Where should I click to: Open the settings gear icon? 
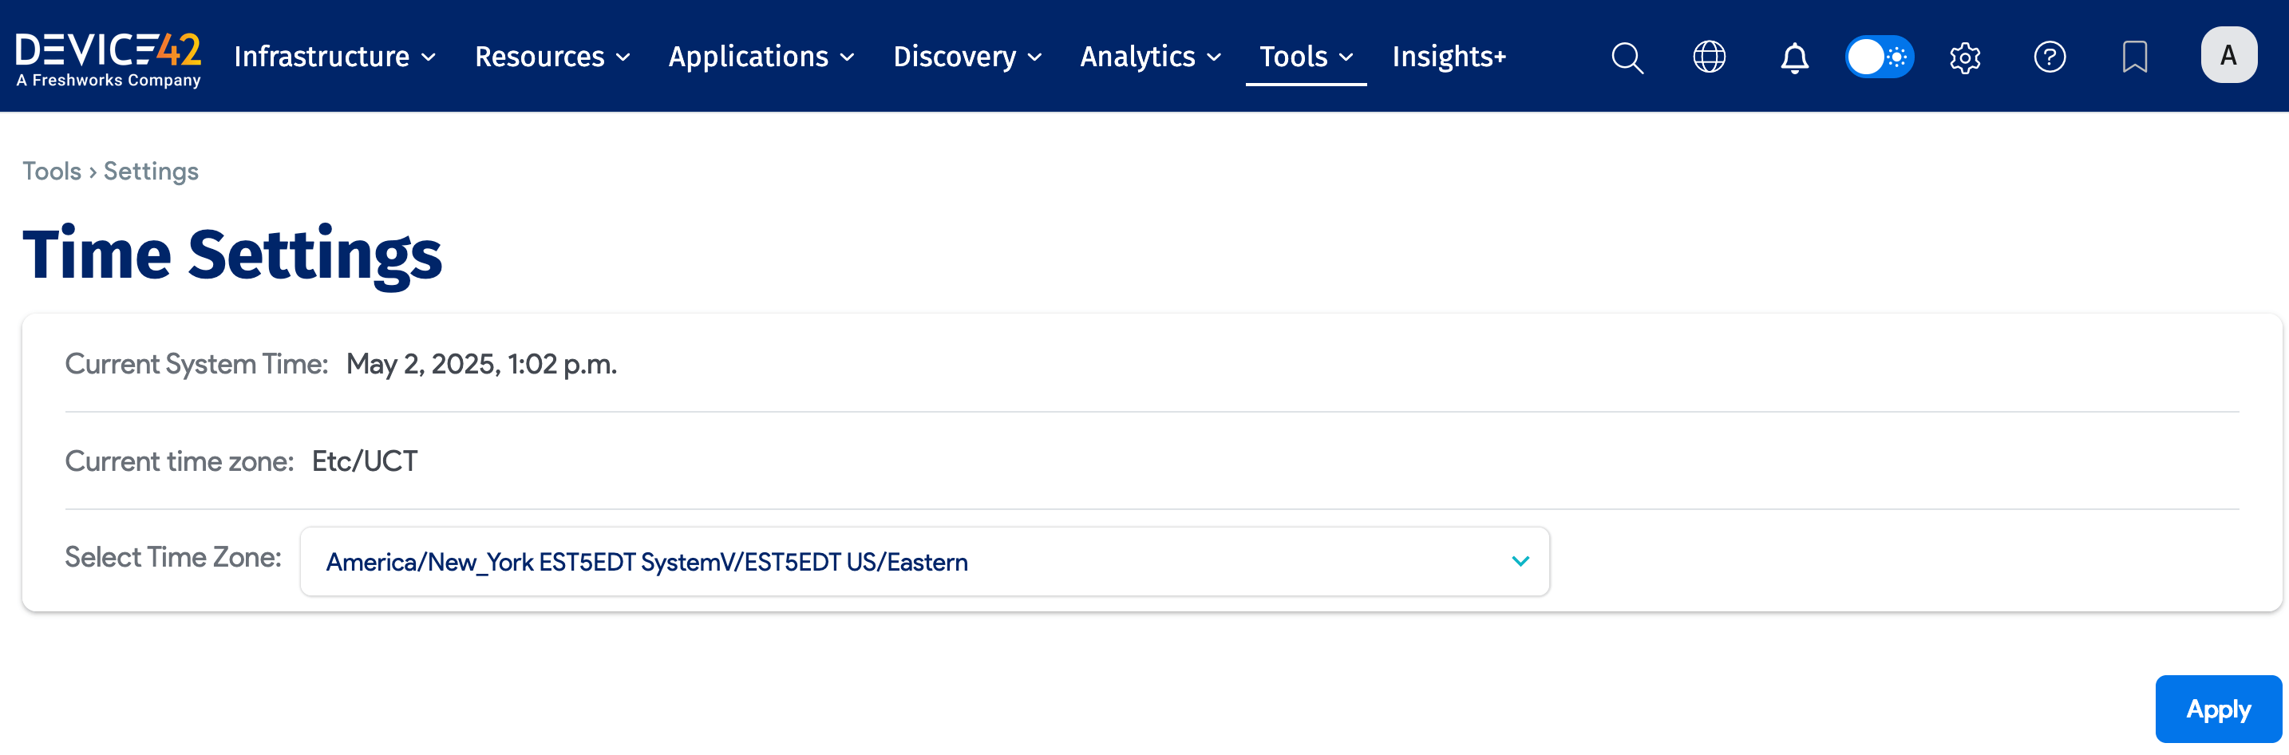[x=1965, y=57]
